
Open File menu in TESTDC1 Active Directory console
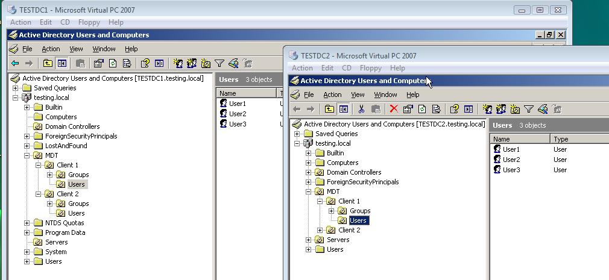[27, 49]
